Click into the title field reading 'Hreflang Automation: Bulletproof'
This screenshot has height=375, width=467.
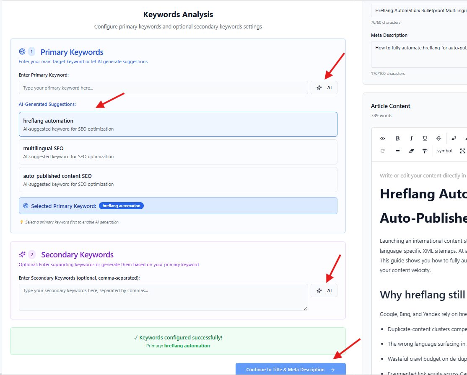pyautogui.click(x=419, y=10)
